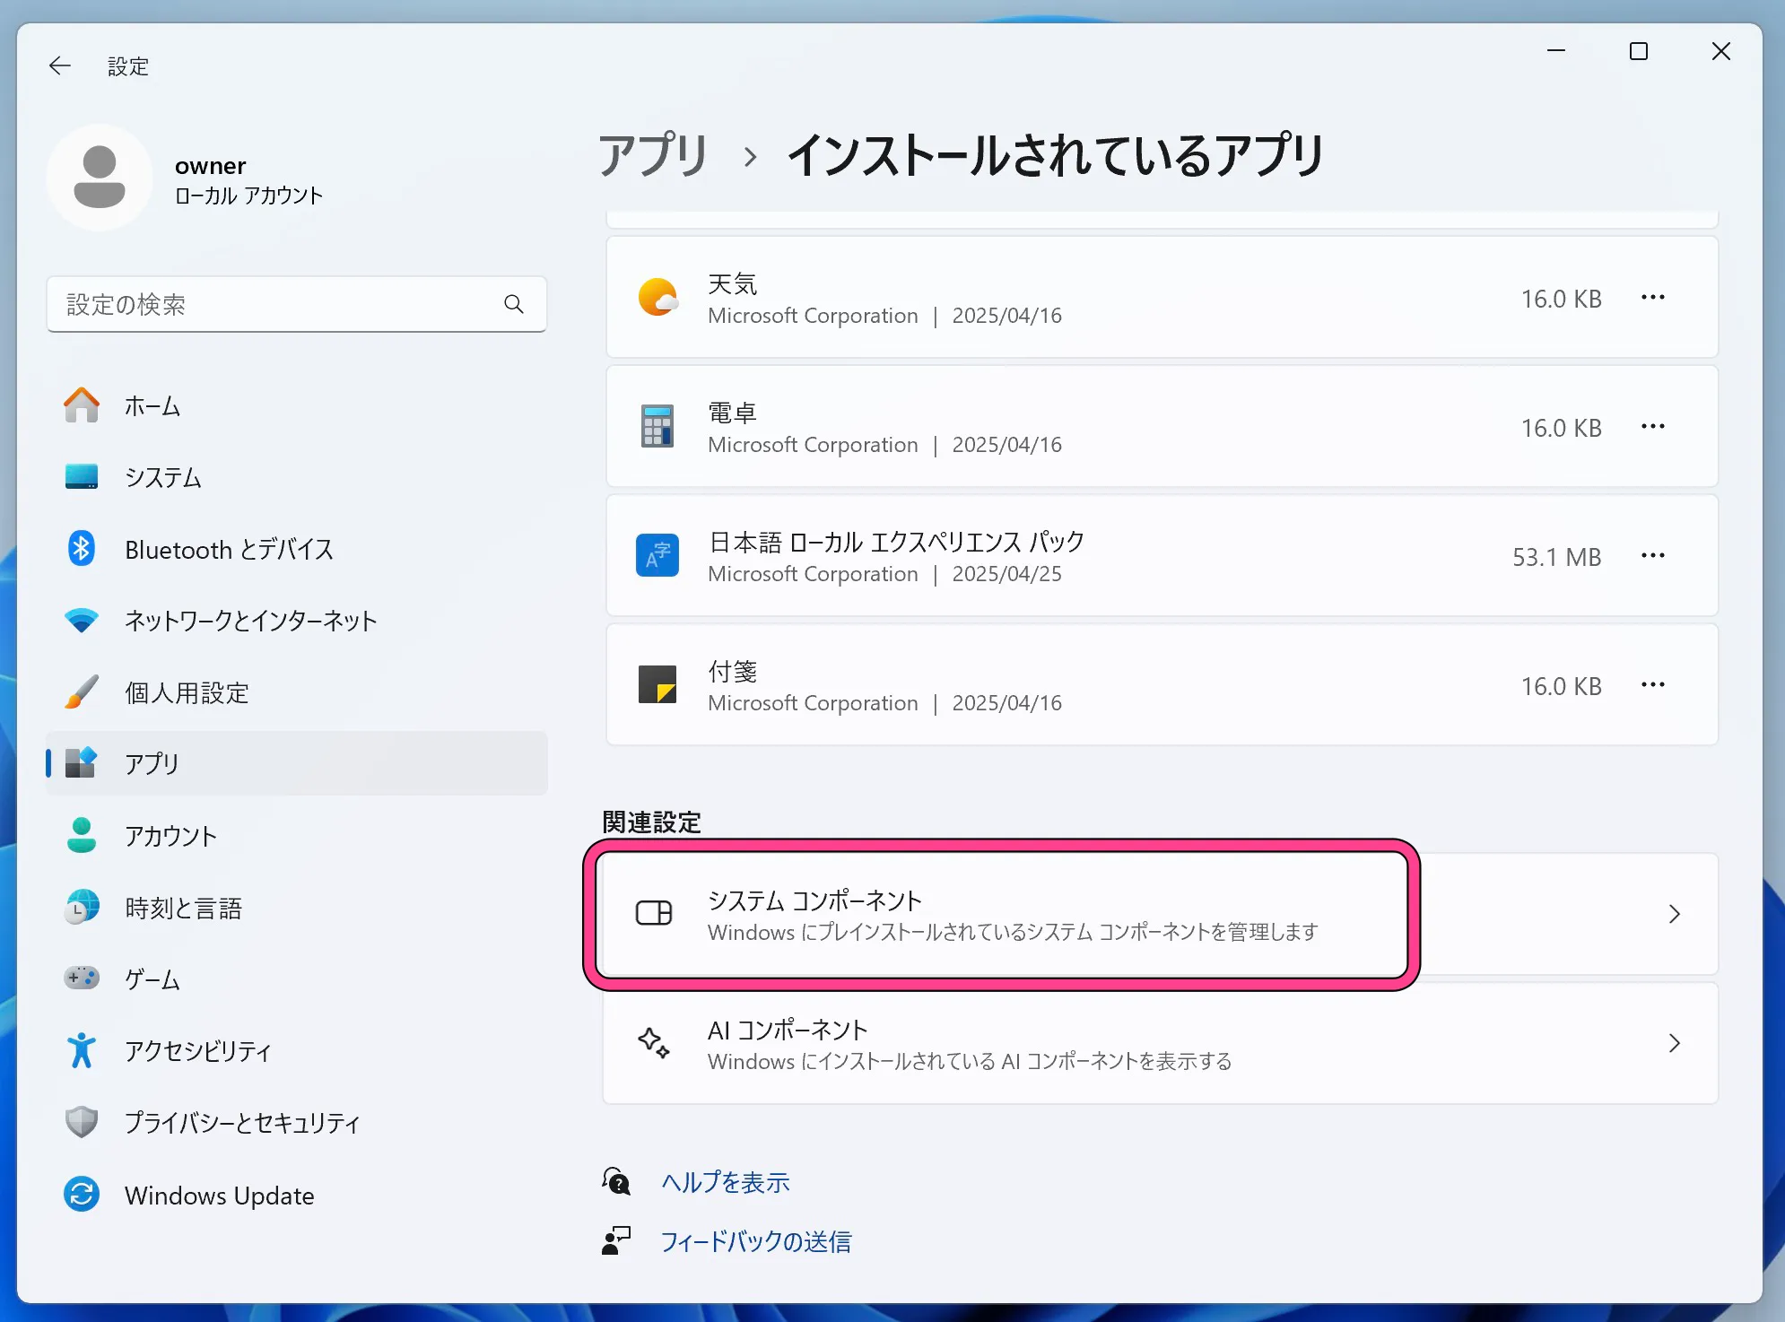1785x1322 pixels.
Task: Click the ヘルプを表示 link
Action: tap(725, 1182)
